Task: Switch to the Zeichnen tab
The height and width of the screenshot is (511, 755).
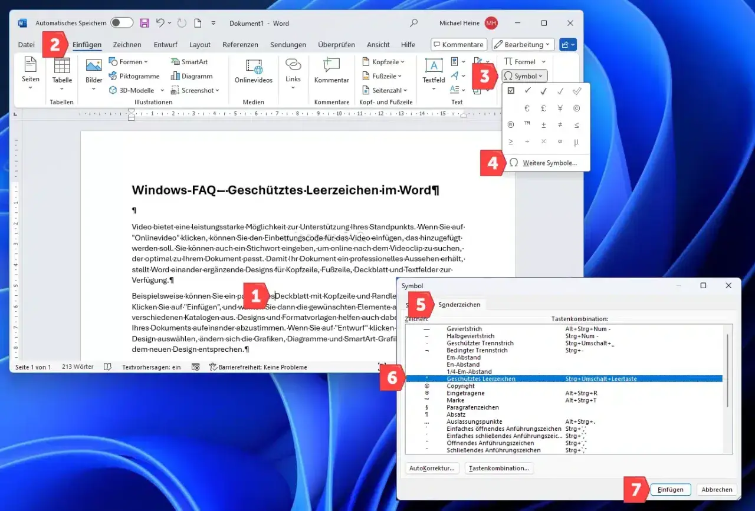Action: [127, 44]
